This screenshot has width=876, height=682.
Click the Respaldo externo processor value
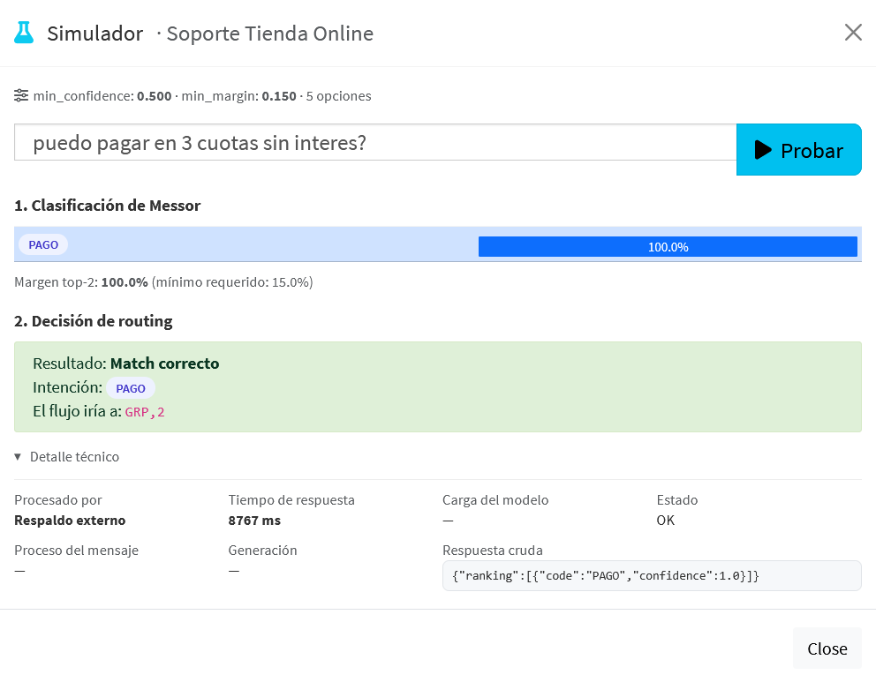coord(70,521)
